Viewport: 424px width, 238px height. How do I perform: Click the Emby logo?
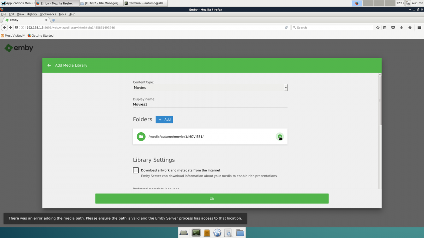(19, 48)
